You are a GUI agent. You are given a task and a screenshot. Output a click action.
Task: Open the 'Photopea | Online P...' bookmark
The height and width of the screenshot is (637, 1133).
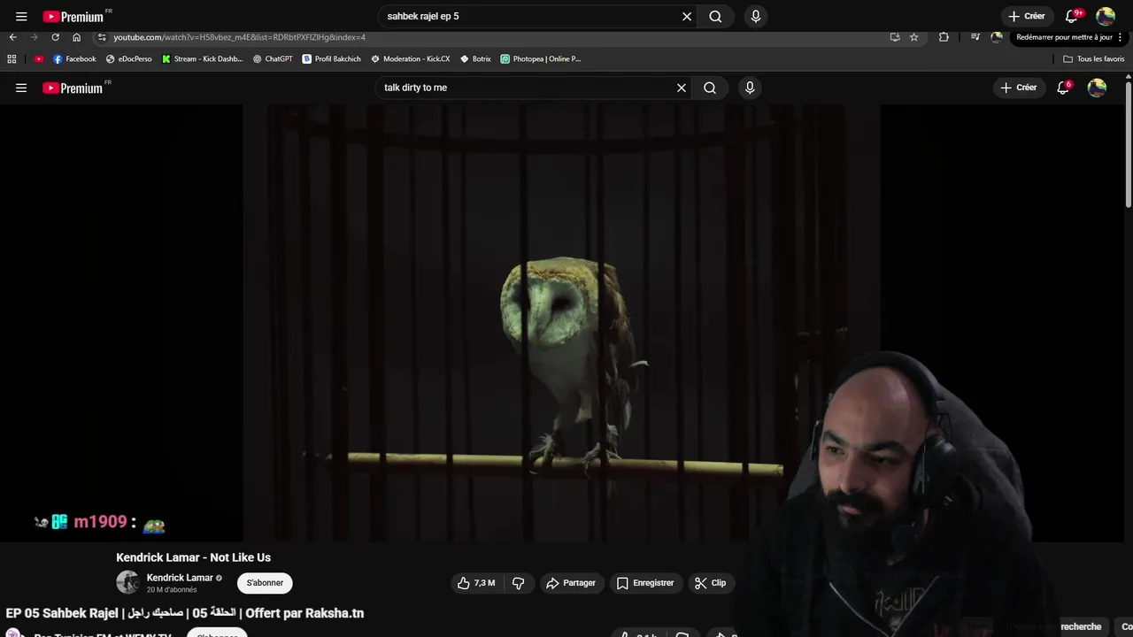[541, 59]
